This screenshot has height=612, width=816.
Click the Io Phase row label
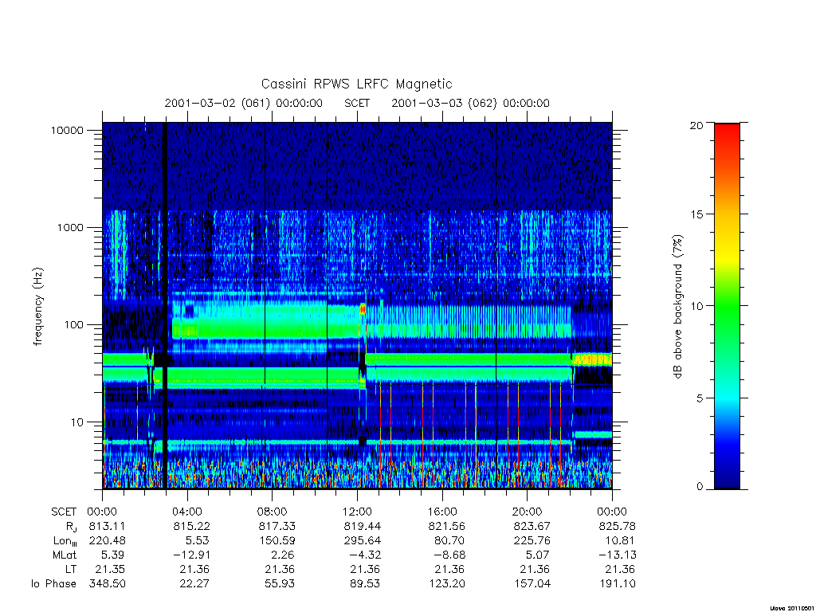click(x=53, y=584)
